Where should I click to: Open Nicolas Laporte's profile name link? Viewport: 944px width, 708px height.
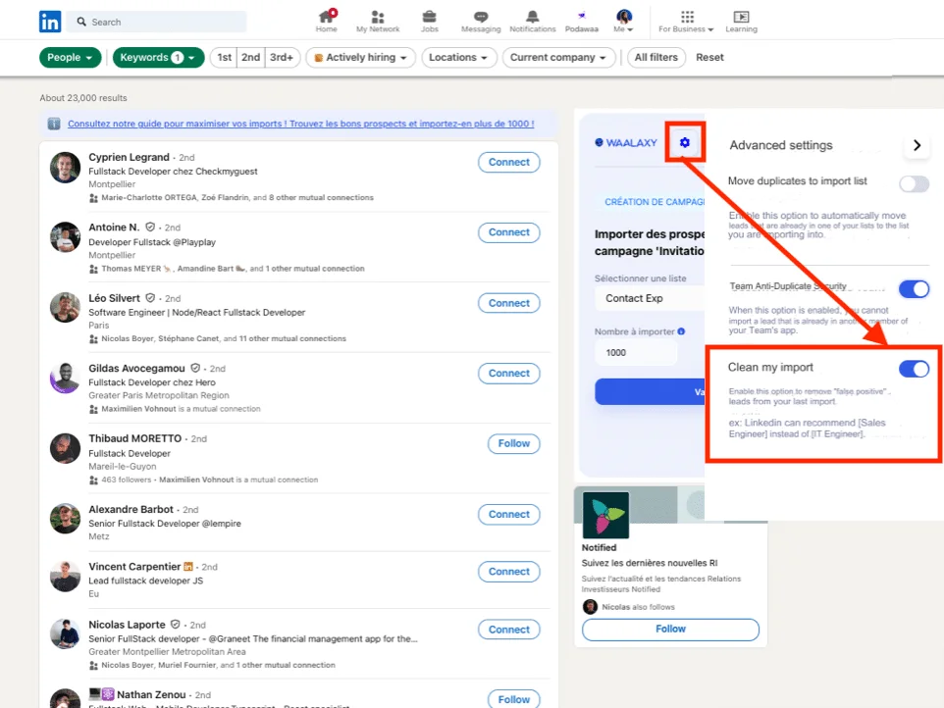pos(127,625)
